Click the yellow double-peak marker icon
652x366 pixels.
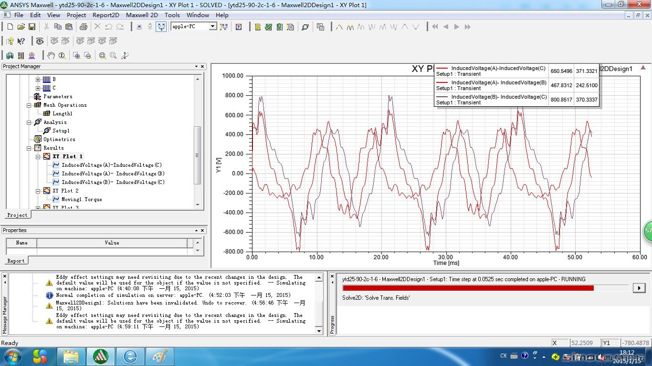[350, 27]
